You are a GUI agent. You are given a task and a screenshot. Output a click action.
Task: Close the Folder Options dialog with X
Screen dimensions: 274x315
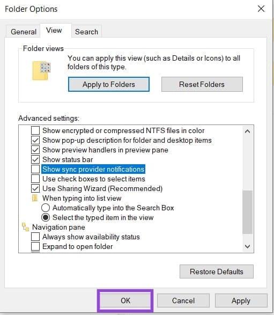pos(261,9)
